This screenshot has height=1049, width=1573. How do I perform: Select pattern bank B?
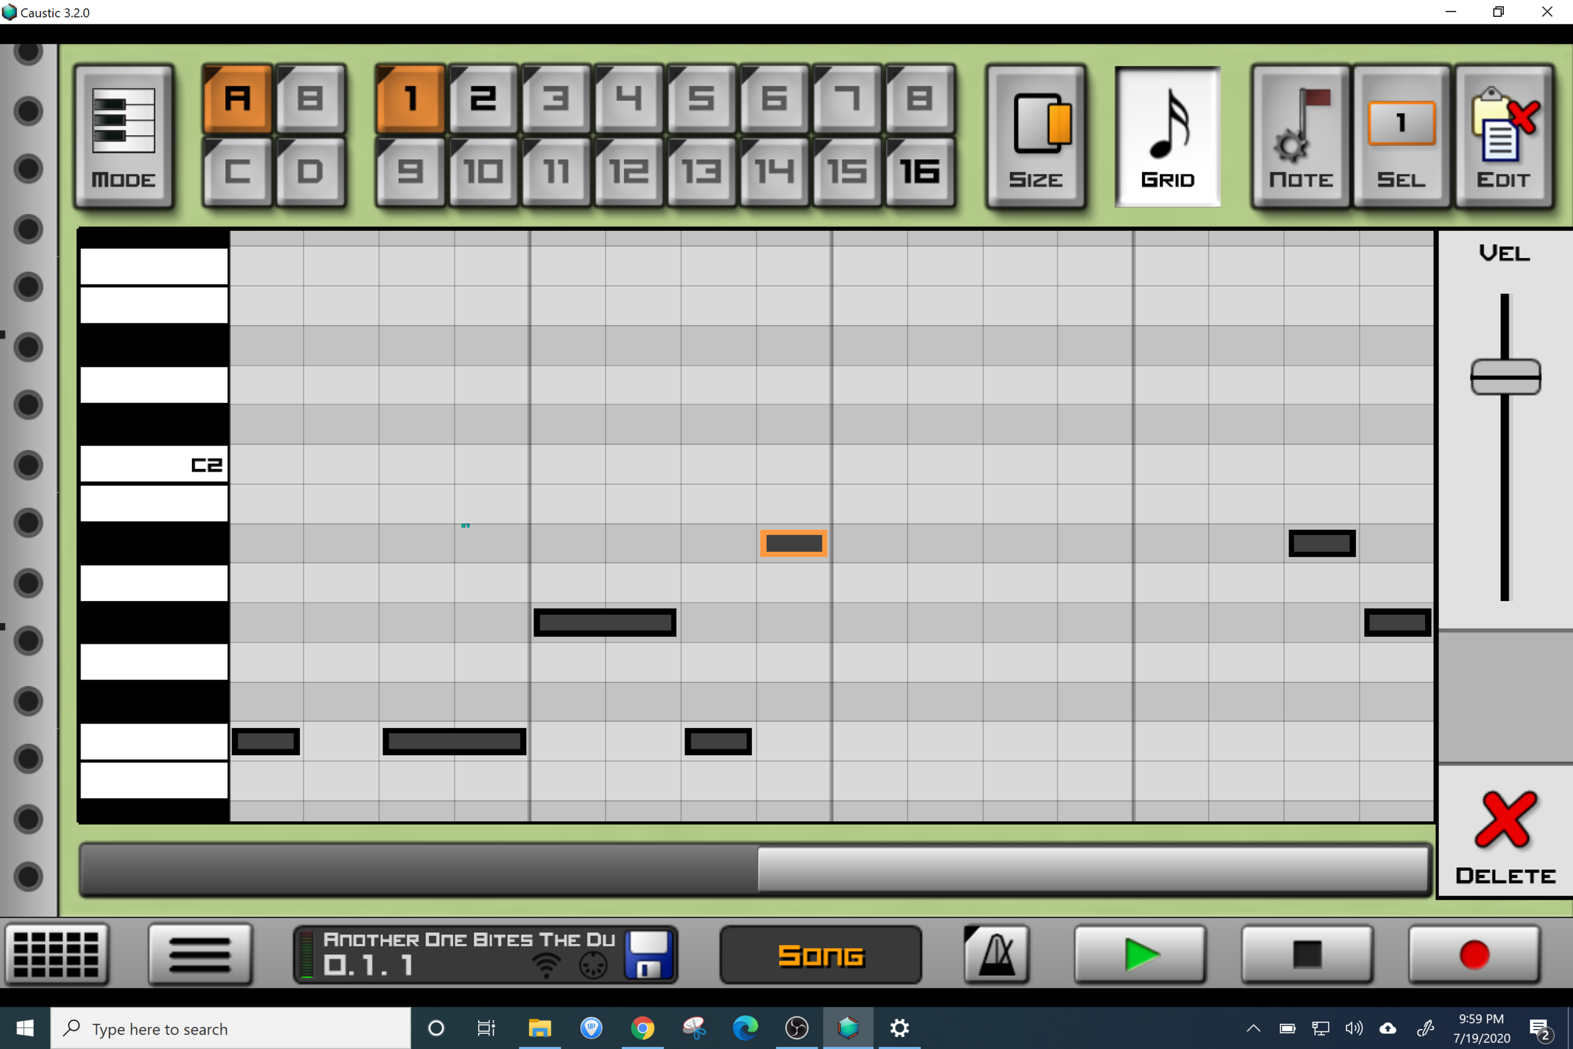click(x=310, y=99)
